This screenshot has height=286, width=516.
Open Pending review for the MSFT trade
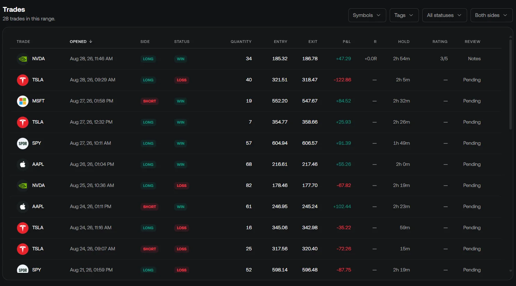click(x=472, y=101)
